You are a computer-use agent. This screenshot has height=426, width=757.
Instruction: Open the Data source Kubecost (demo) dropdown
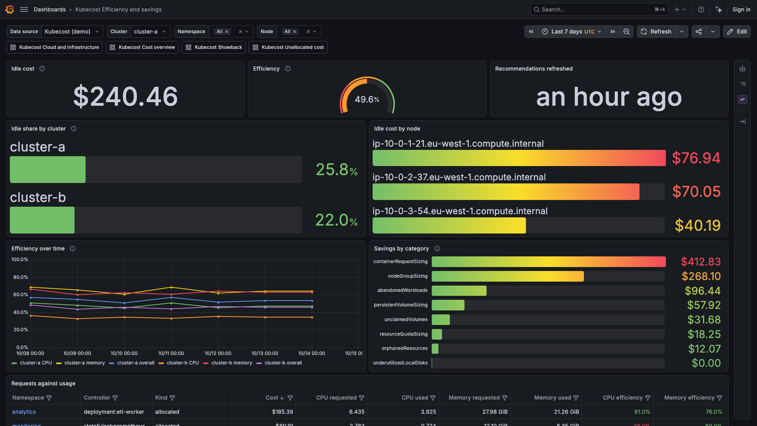coord(72,32)
